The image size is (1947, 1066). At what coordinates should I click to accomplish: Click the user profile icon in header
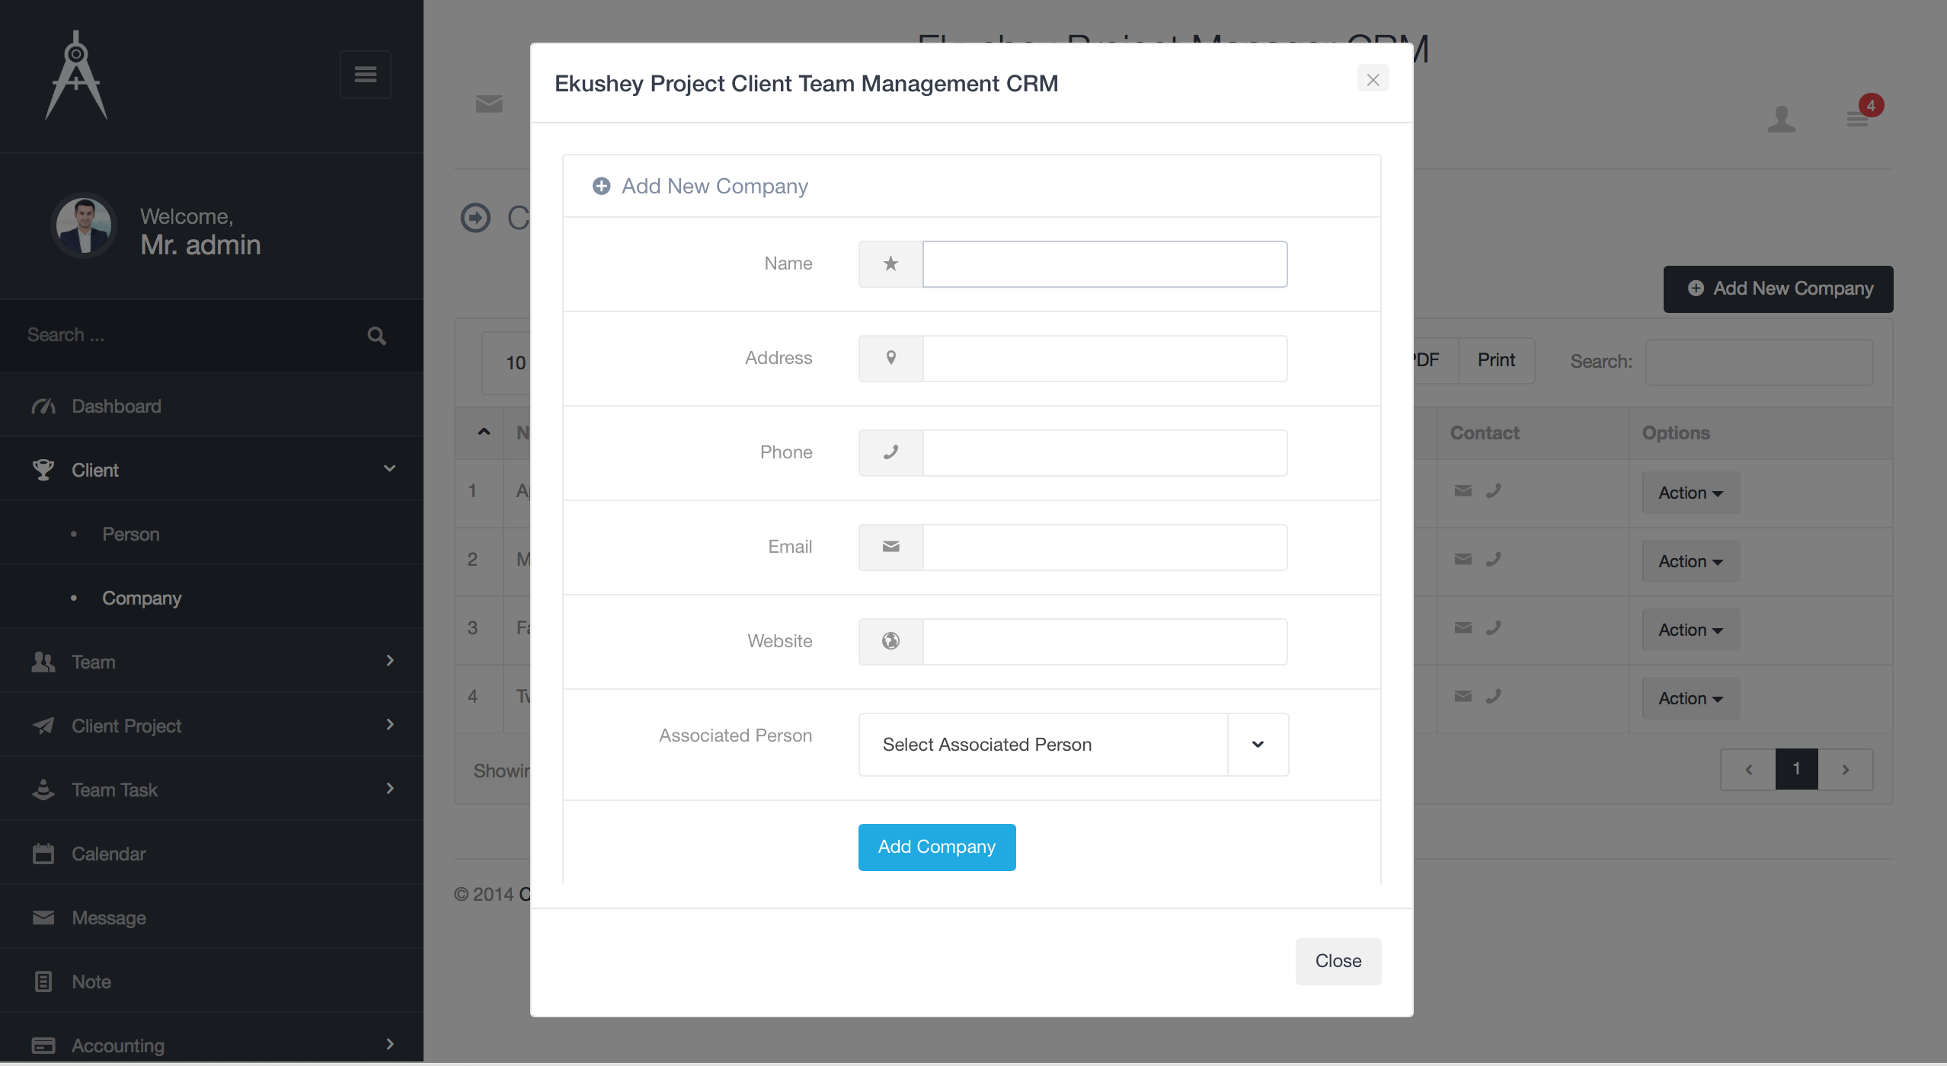(x=1781, y=119)
